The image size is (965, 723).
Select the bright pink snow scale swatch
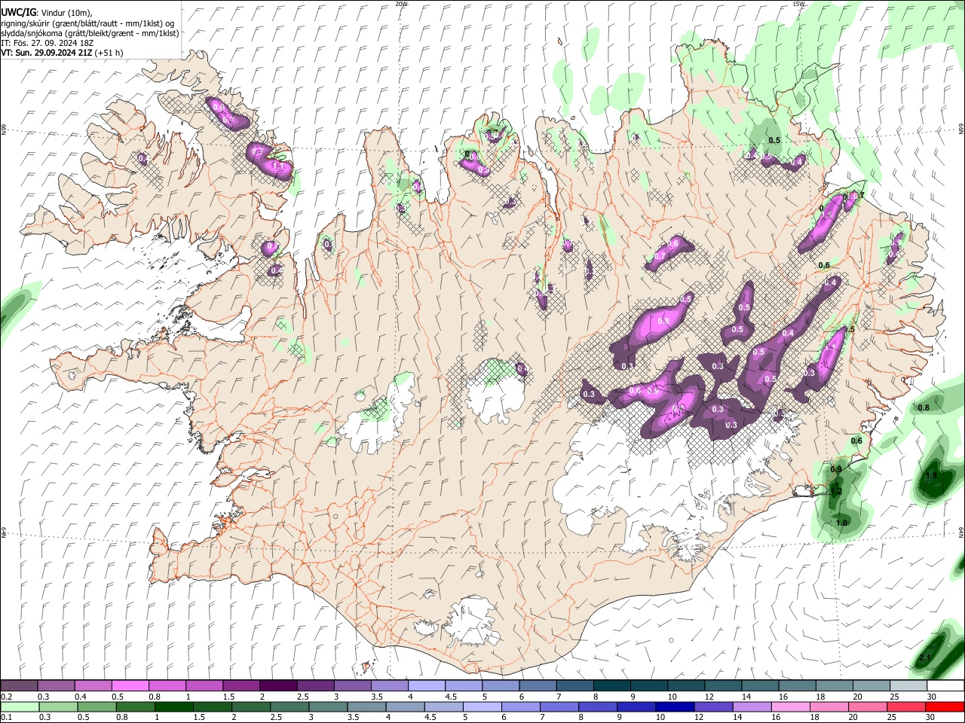[x=130, y=685]
